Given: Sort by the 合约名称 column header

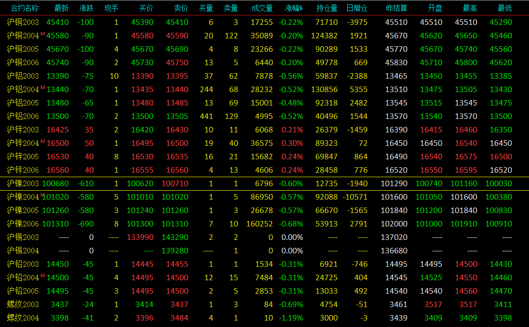Looking at the screenshot, I should [x=24, y=8].
